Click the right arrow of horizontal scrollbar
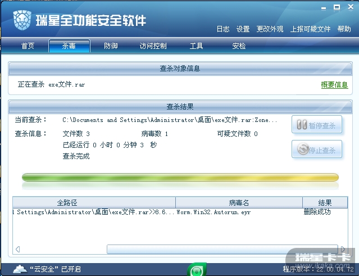 tap(343, 249)
